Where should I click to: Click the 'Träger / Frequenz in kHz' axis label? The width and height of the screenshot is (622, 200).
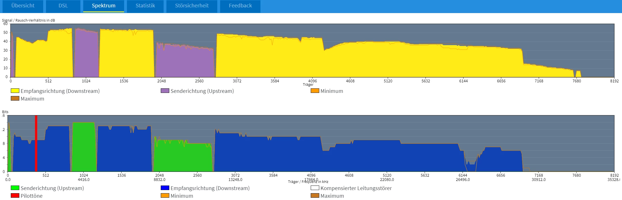pyautogui.click(x=308, y=182)
